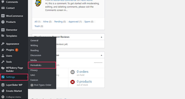This screenshot has width=185, height=99.
Task: Open Media settings submenu item
Action: coord(34,60)
